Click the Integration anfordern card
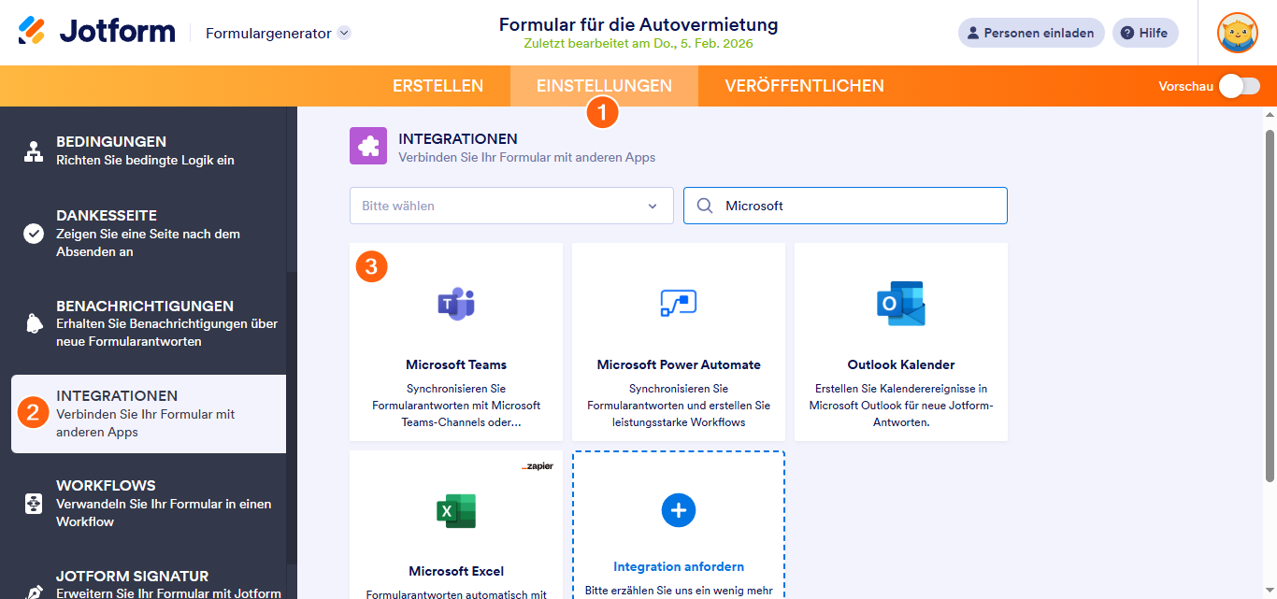This screenshot has height=599, width=1277. pos(678,523)
